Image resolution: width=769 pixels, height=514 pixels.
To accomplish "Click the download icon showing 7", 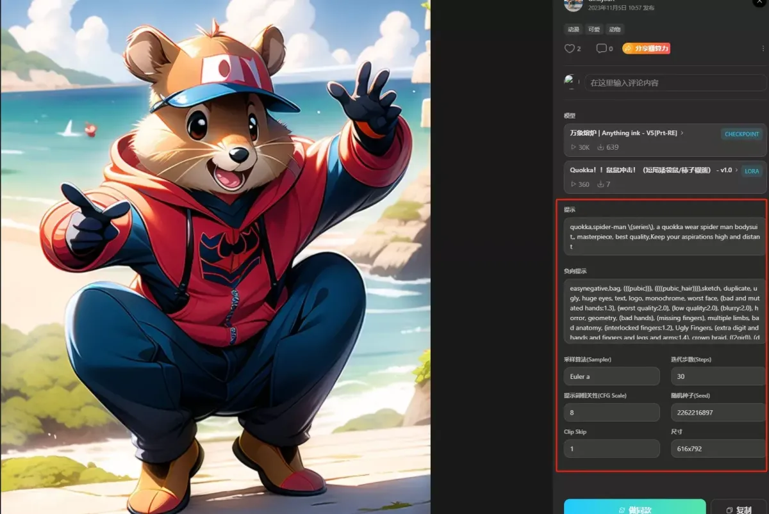I will point(600,184).
